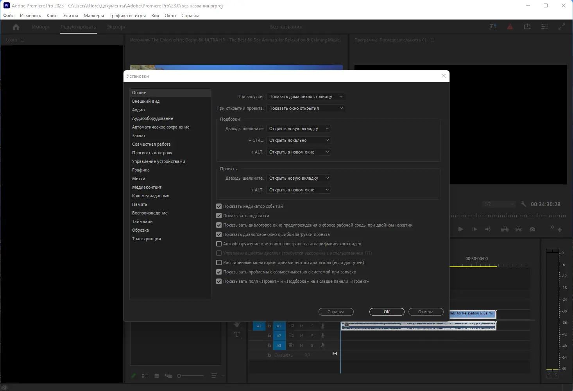Click the Home icon in the workspace bar

(16, 27)
